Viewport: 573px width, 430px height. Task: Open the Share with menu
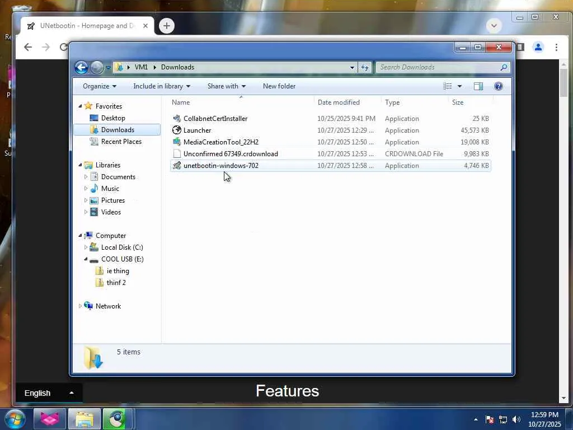226,86
